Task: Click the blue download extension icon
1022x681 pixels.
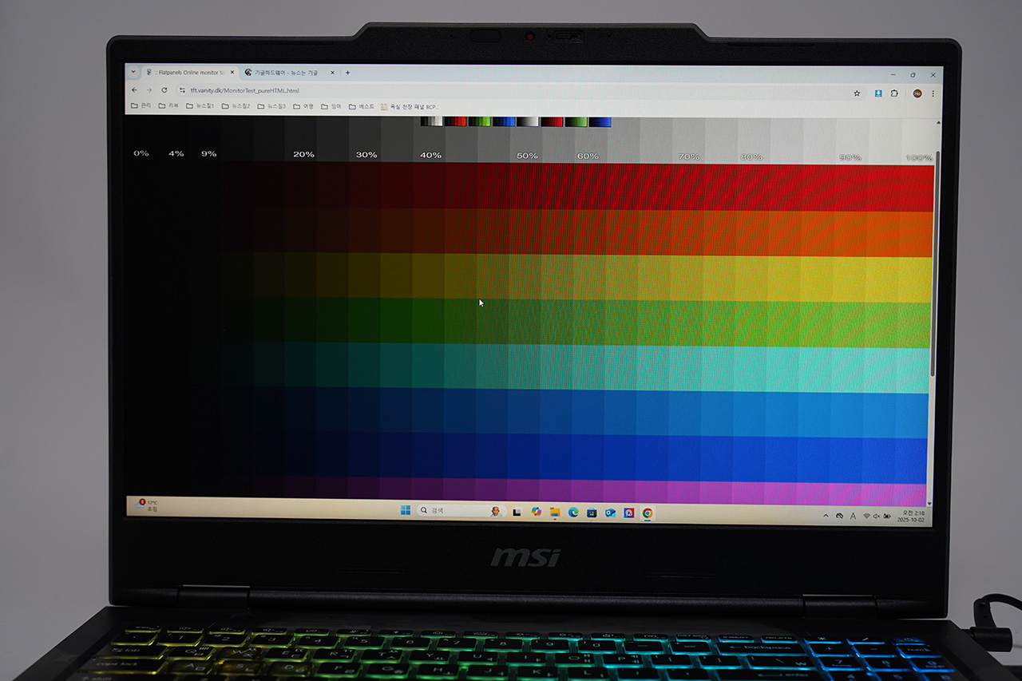Action: [877, 93]
